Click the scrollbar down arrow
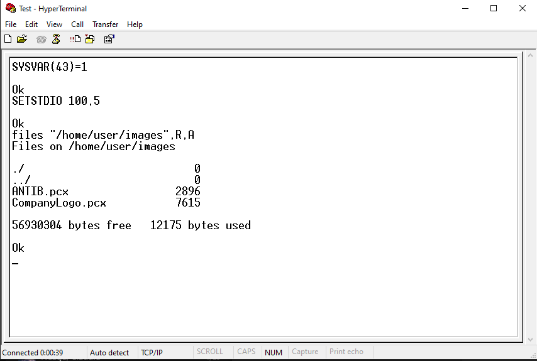 point(530,339)
